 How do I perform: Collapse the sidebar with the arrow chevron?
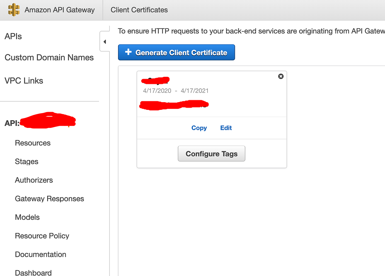click(x=104, y=41)
